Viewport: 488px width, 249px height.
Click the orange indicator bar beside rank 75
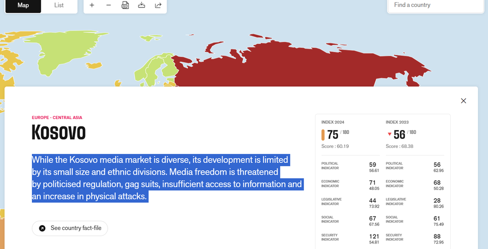(x=323, y=134)
